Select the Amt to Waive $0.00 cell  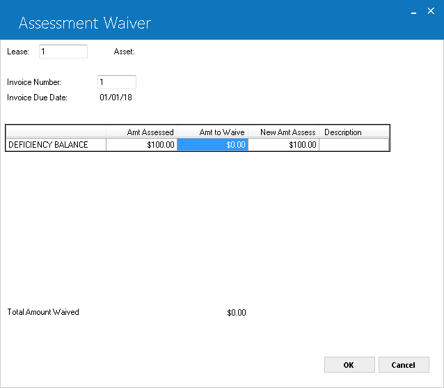coord(213,145)
